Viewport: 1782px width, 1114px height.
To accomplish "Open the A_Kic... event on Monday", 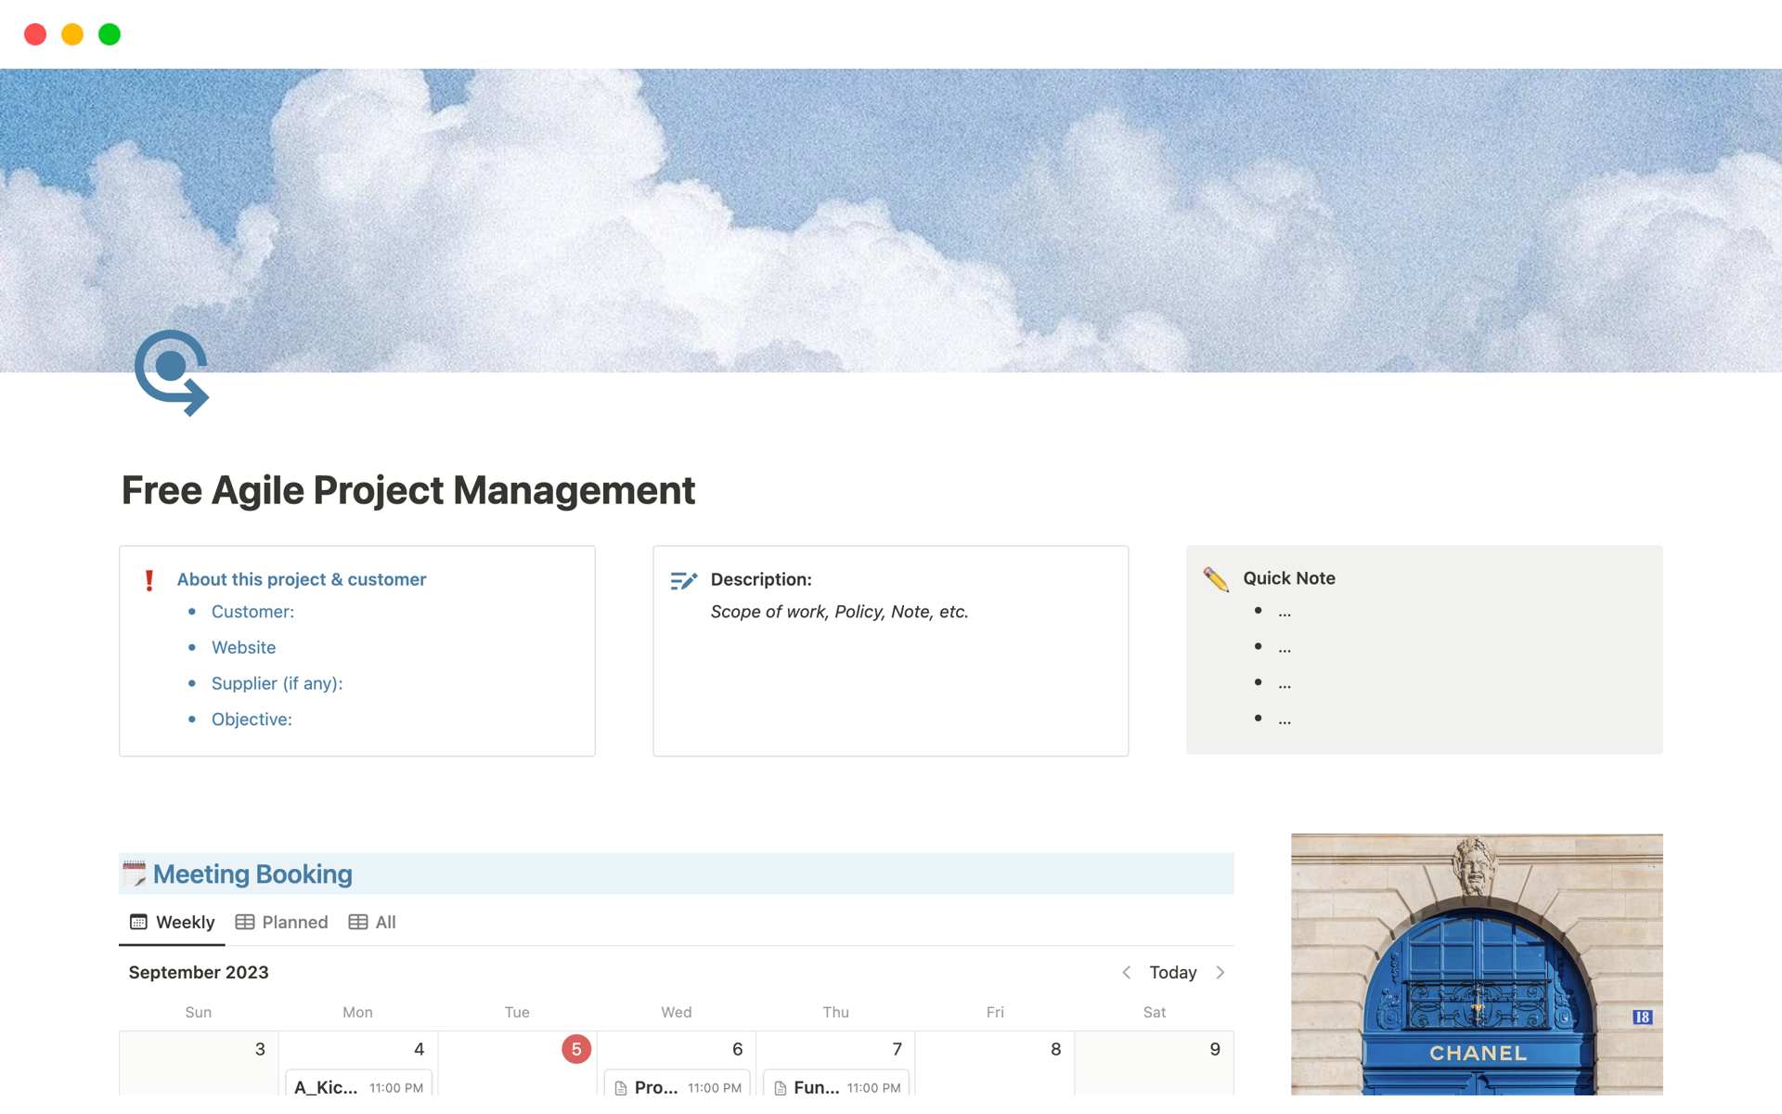I will 325,1086.
